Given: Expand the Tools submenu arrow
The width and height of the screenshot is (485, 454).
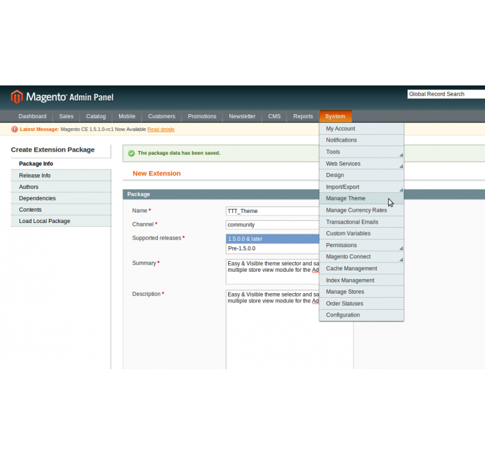Looking at the screenshot, I should coord(401,155).
